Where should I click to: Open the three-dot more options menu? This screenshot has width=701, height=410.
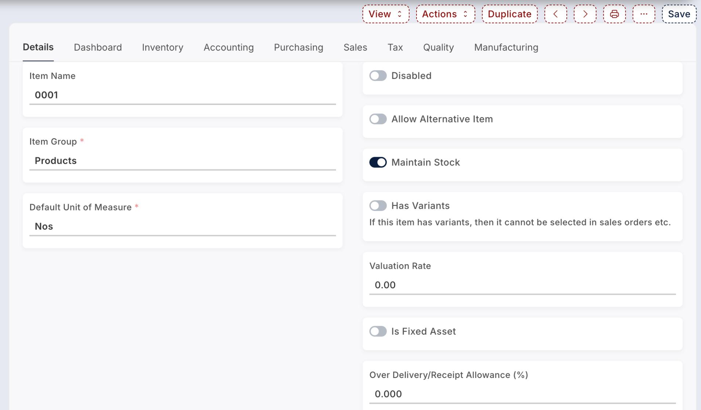(643, 14)
